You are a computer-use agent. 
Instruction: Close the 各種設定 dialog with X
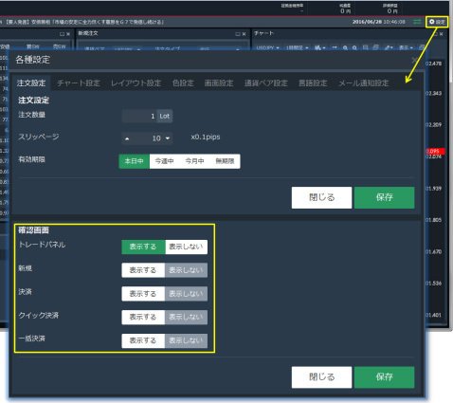[414, 60]
